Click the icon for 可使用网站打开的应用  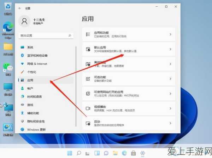[88, 94]
